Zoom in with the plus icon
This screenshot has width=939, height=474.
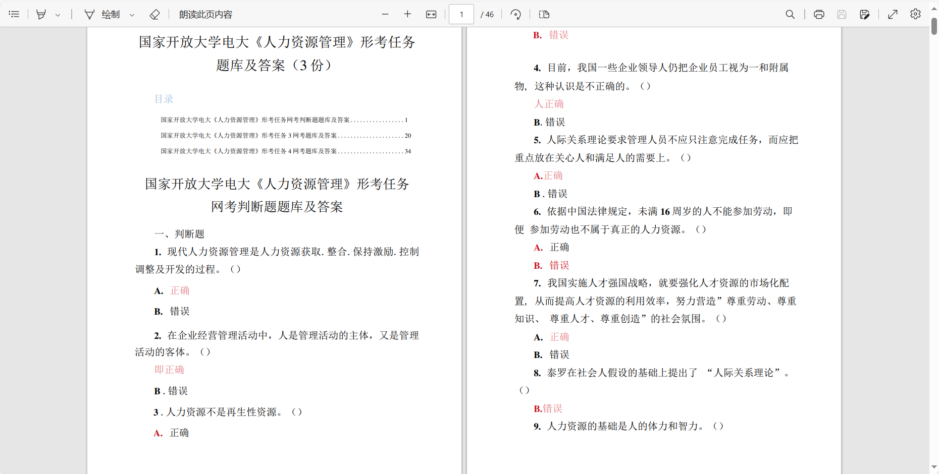408,14
